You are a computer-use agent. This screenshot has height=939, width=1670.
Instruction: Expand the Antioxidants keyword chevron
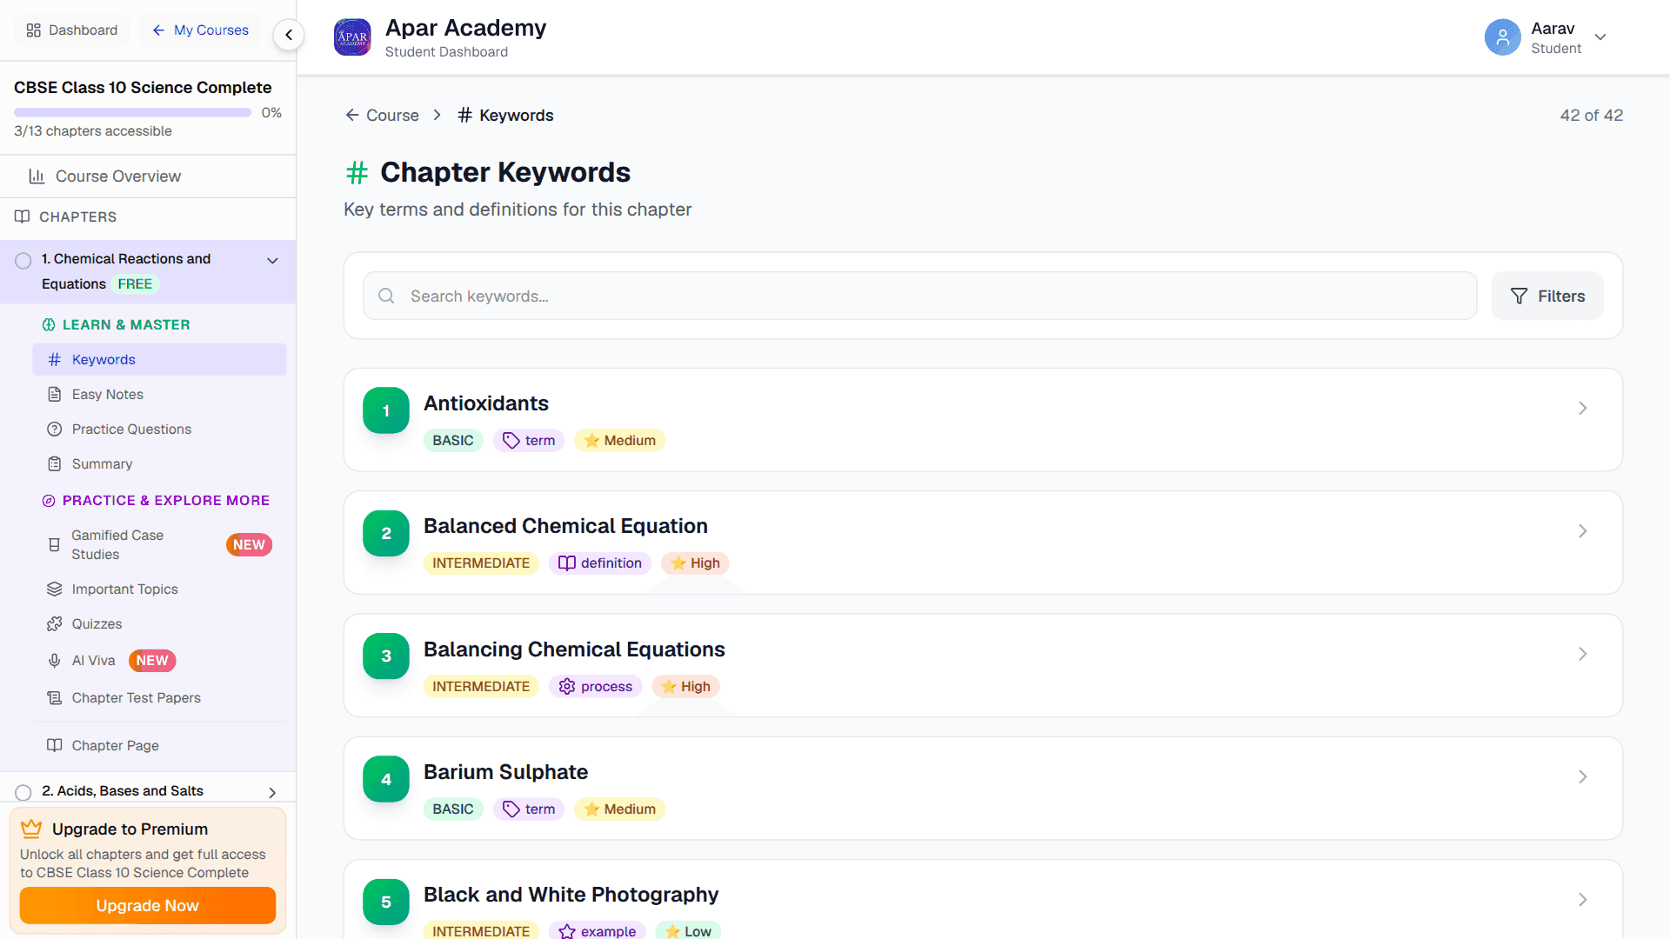pos(1583,409)
